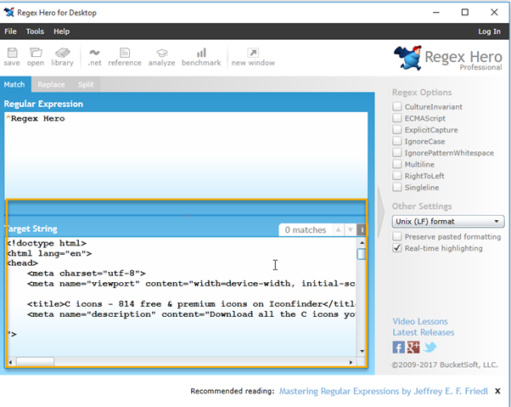Toggle the Multiline checkbox
The height and width of the screenshot is (407, 511).
pos(397,164)
